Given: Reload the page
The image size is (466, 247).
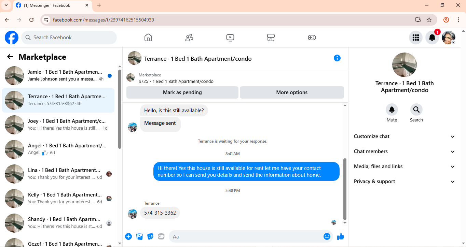Looking at the screenshot, I should 31,20.
